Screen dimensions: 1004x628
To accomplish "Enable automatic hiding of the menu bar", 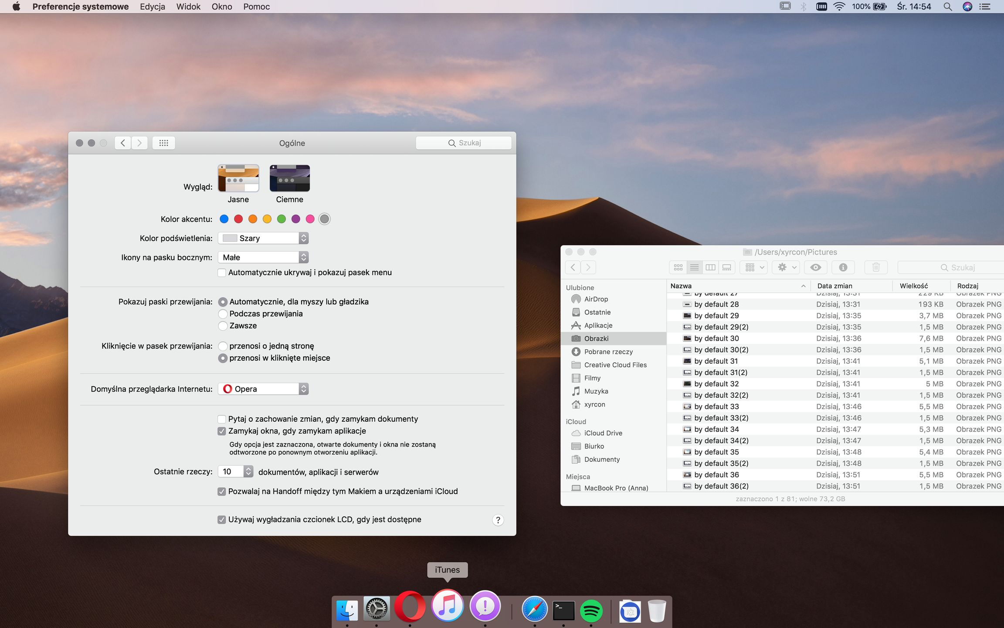I will pyautogui.click(x=222, y=273).
